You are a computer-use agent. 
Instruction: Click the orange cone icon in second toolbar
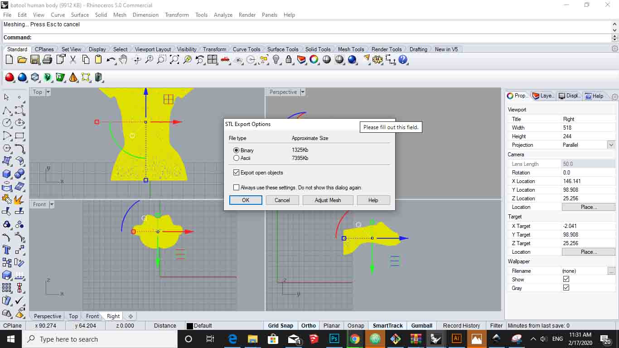[73, 77]
